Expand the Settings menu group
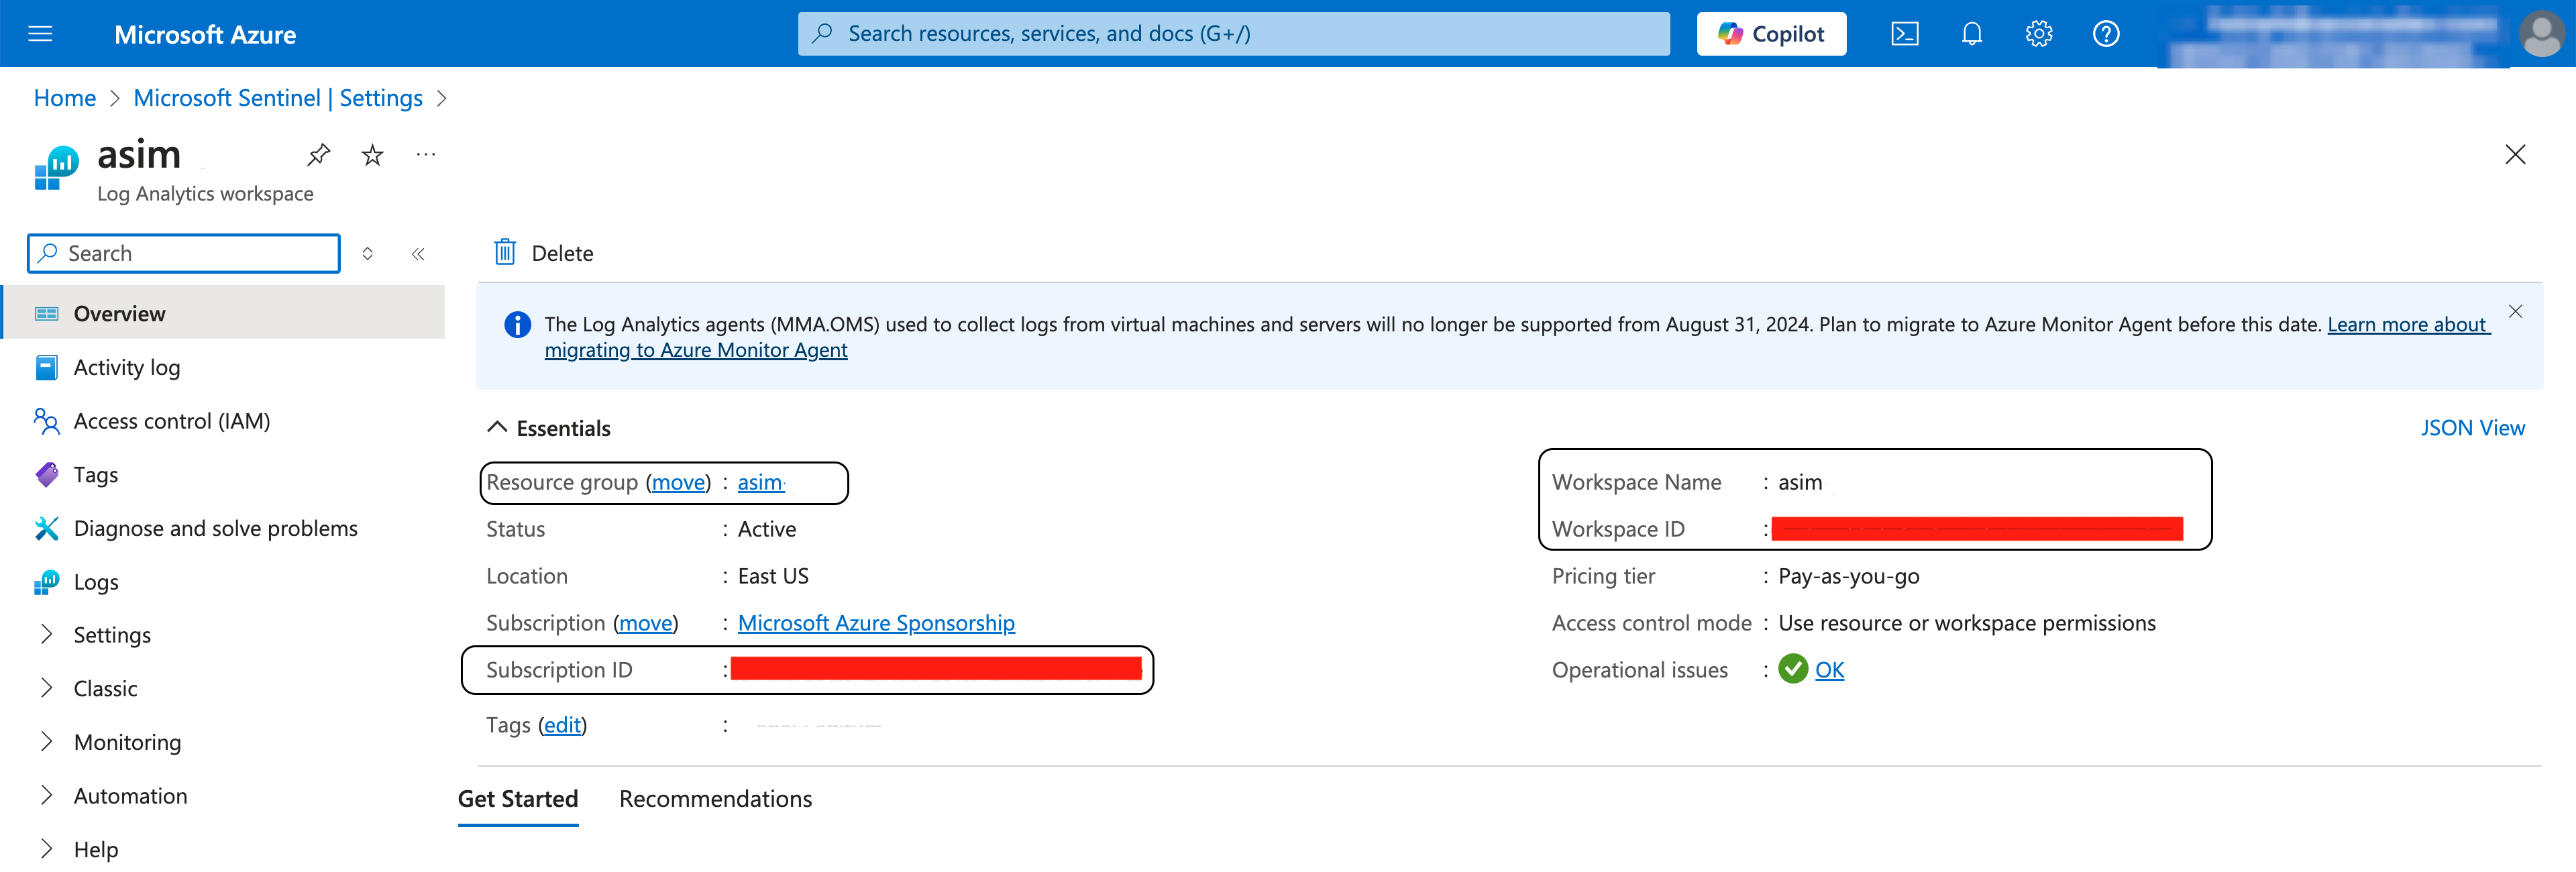 [x=47, y=635]
